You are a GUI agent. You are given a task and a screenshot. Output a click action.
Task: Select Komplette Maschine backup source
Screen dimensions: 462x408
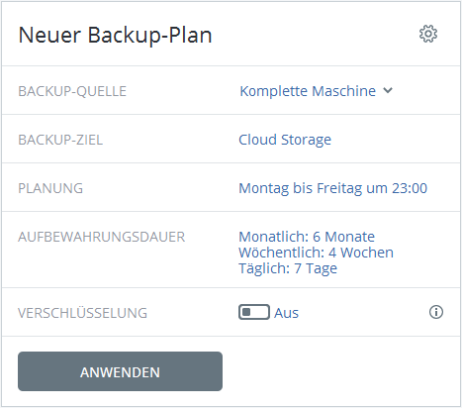pyautogui.click(x=308, y=91)
